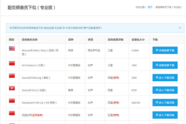Click the 4.90M package size
This screenshot has height=124, width=186.
click(x=135, y=50)
